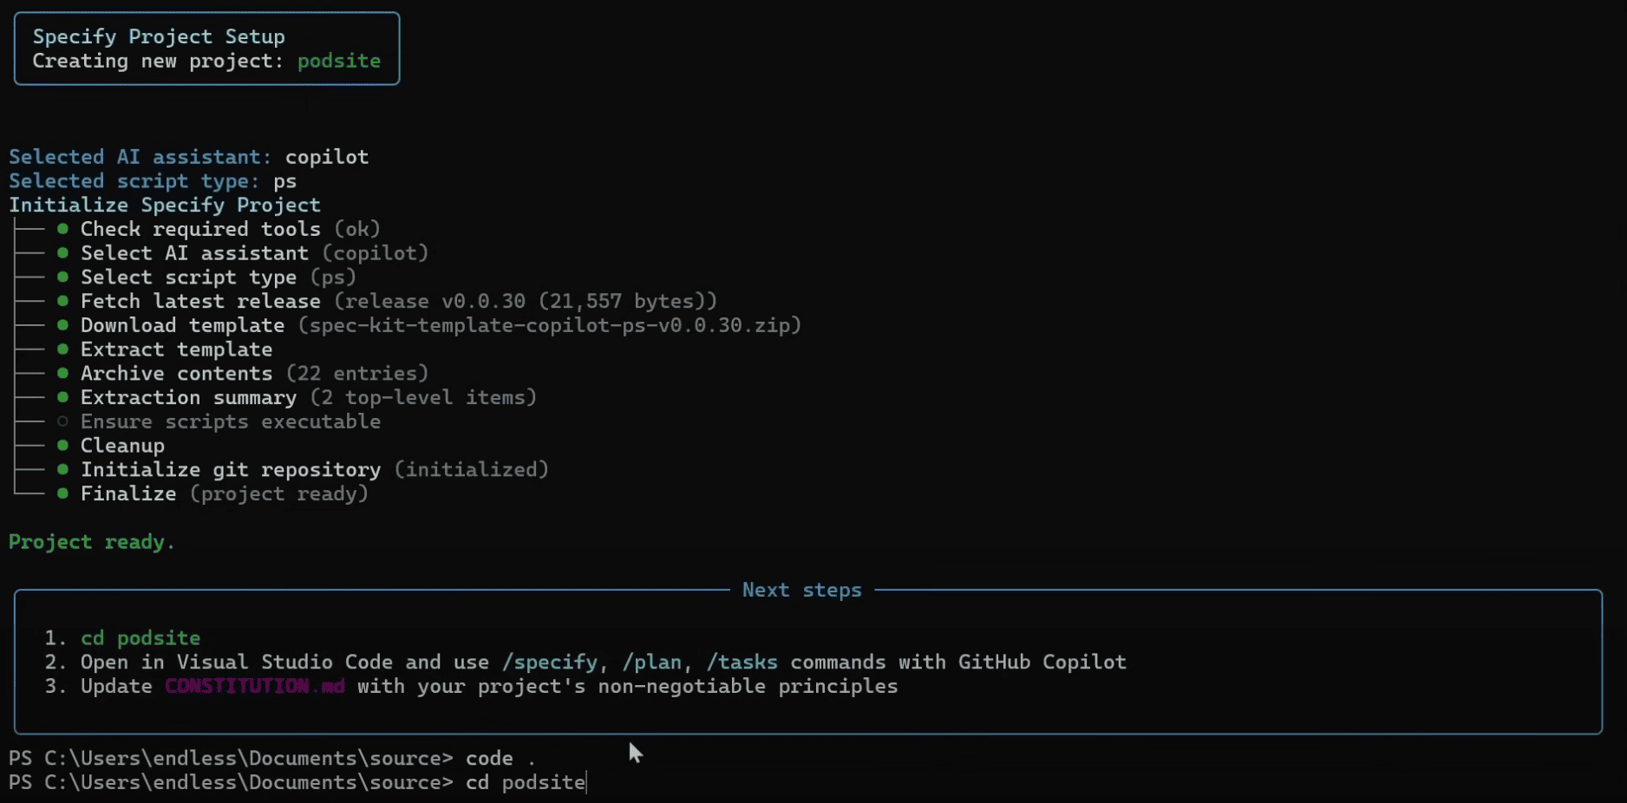Click the green dot next to Download template
1627x803 pixels.
click(x=63, y=325)
